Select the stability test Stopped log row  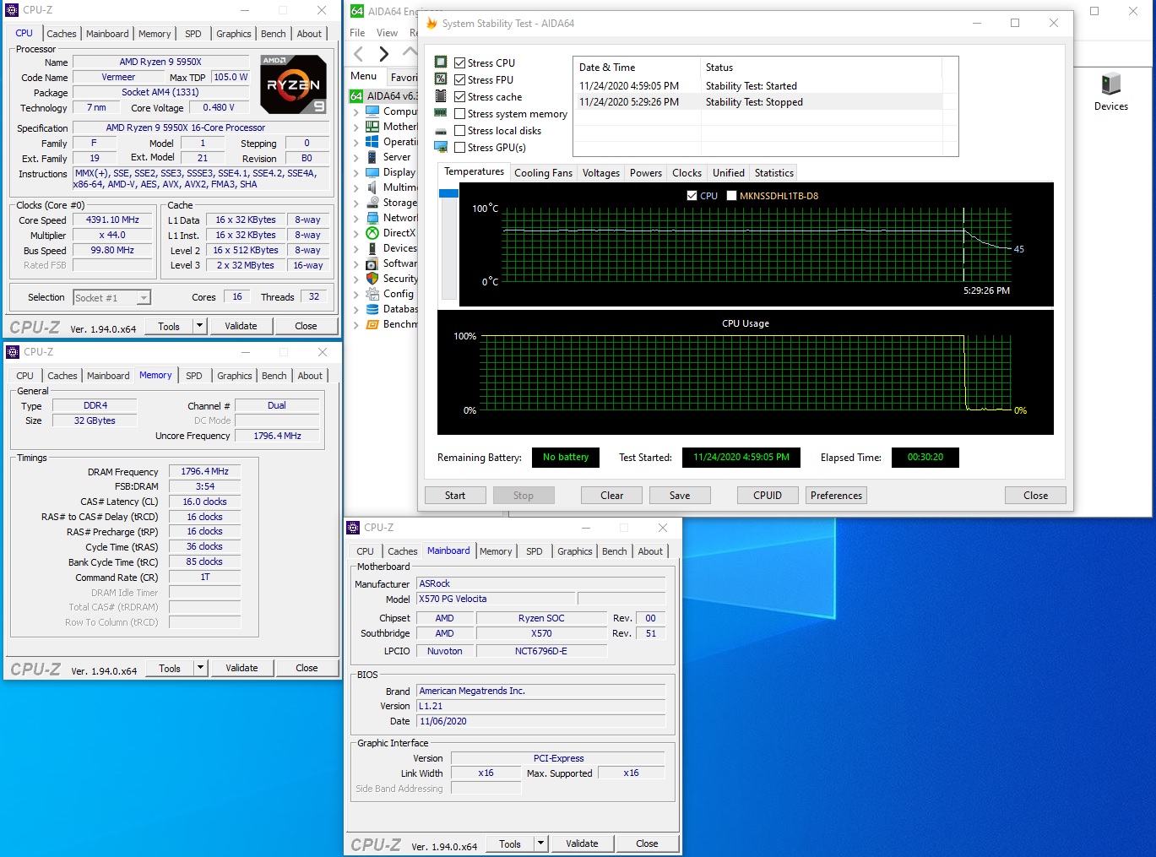pyautogui.click(x=754, y=102)
